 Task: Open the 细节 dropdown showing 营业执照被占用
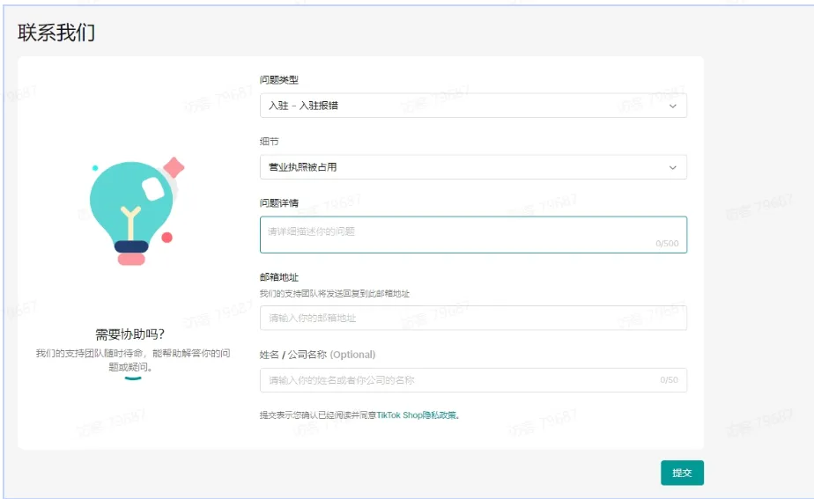click(x=473, y=167)
